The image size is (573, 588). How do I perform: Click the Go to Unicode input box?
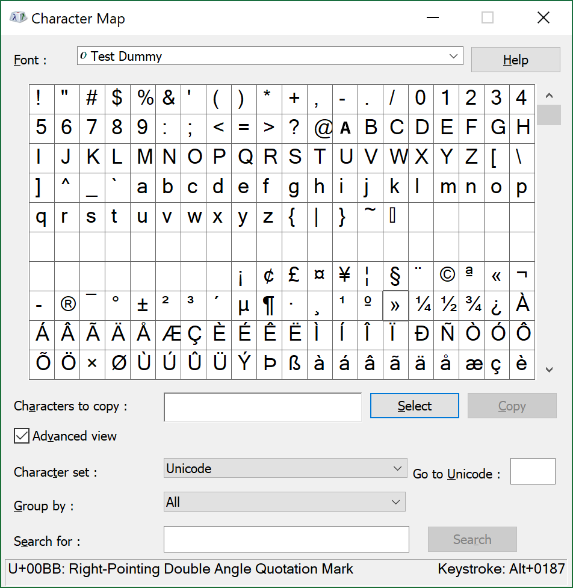533,471
